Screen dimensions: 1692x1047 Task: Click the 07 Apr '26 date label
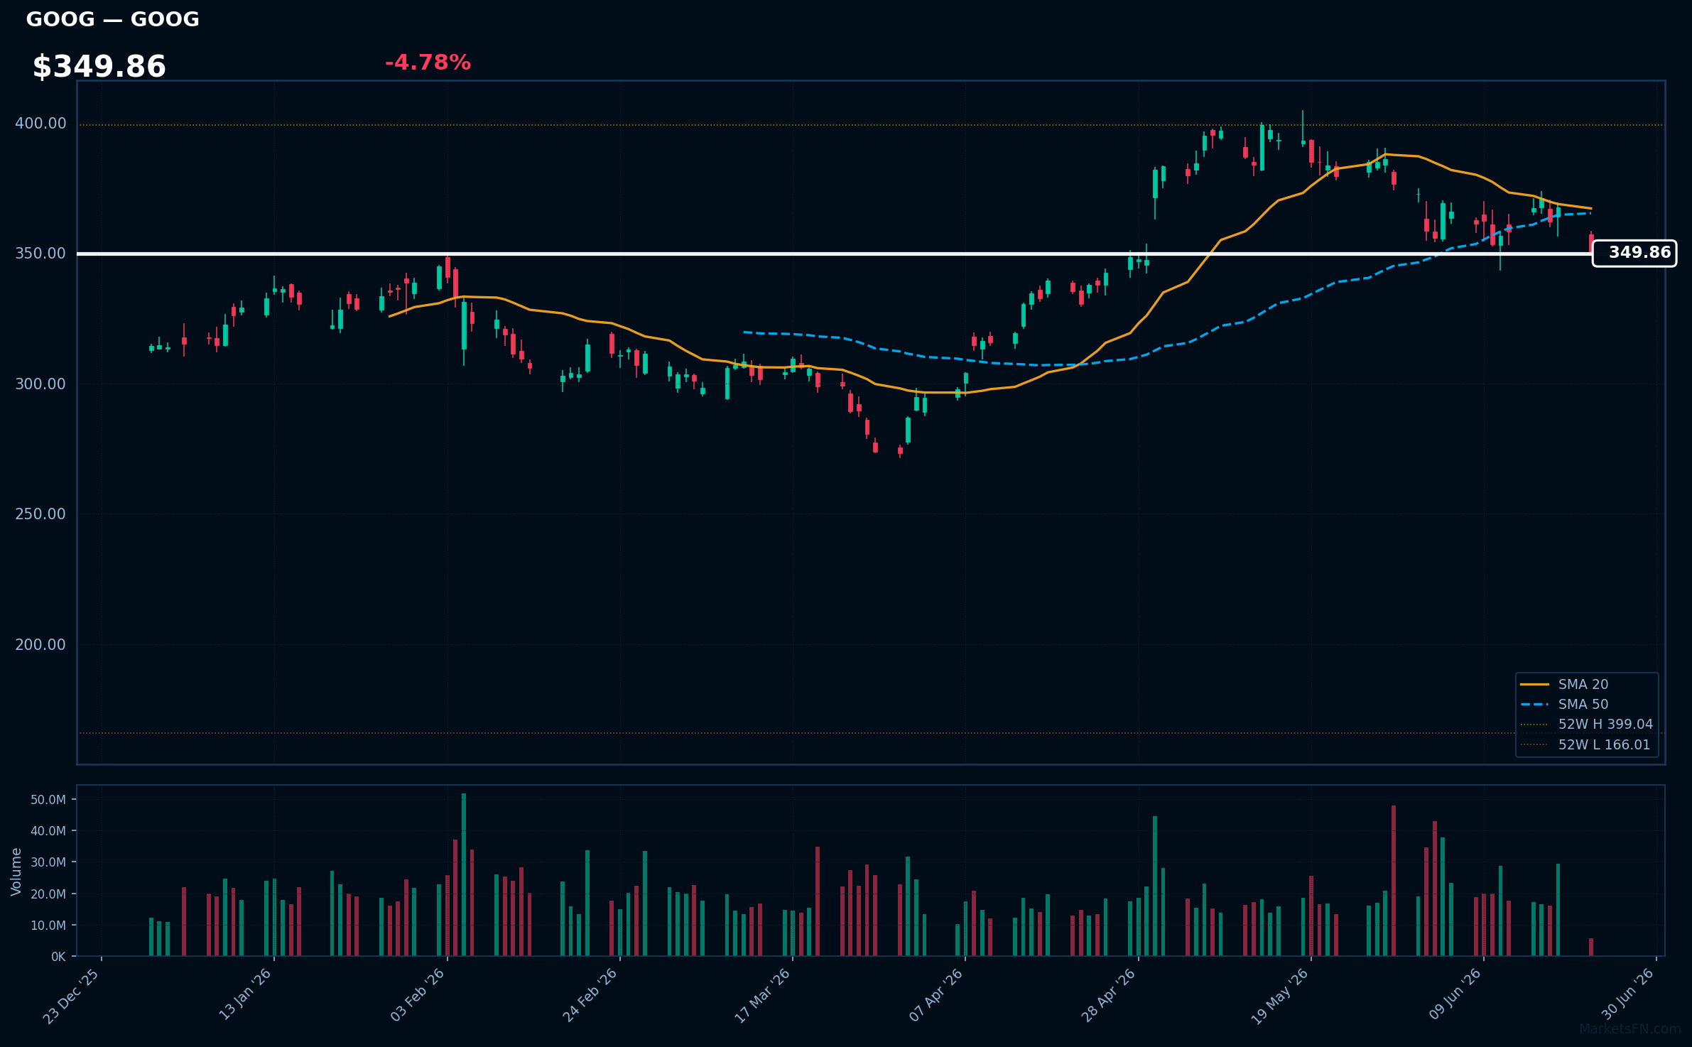pos(936,995)
